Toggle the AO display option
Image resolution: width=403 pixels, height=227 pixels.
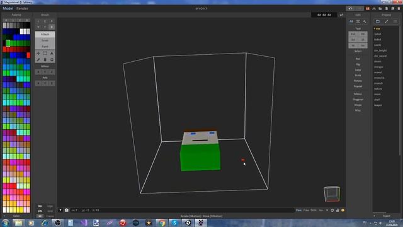40,216
